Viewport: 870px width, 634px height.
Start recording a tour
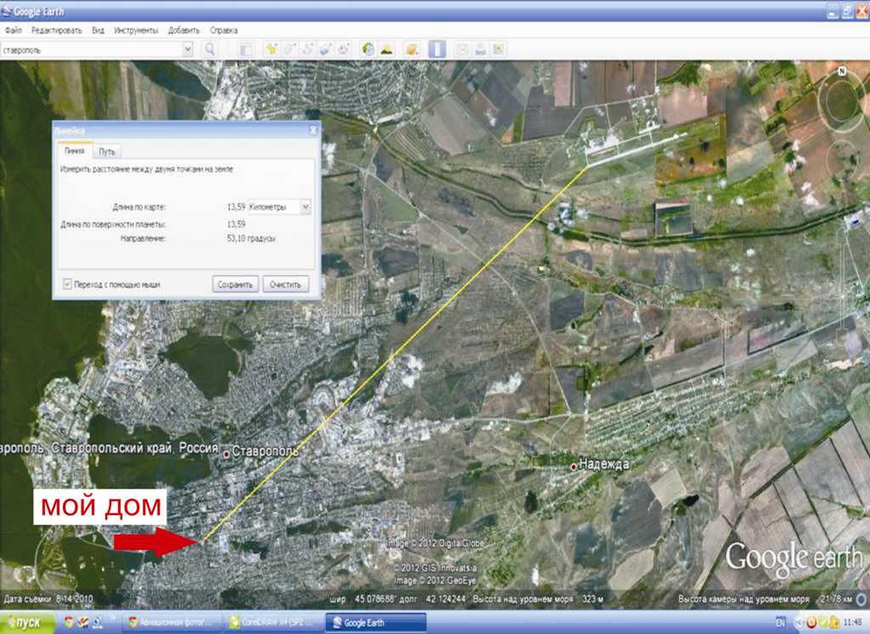pos(344,49)
